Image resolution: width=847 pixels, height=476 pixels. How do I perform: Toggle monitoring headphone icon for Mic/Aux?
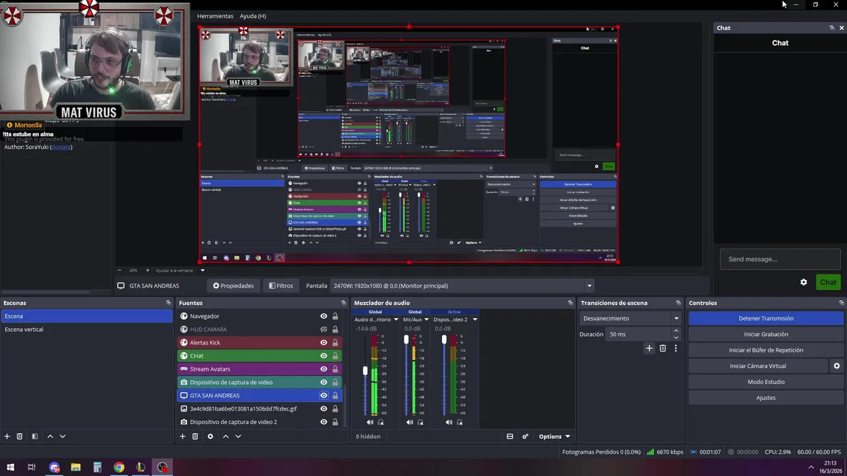pyautogui.click(x=420, y=422)
